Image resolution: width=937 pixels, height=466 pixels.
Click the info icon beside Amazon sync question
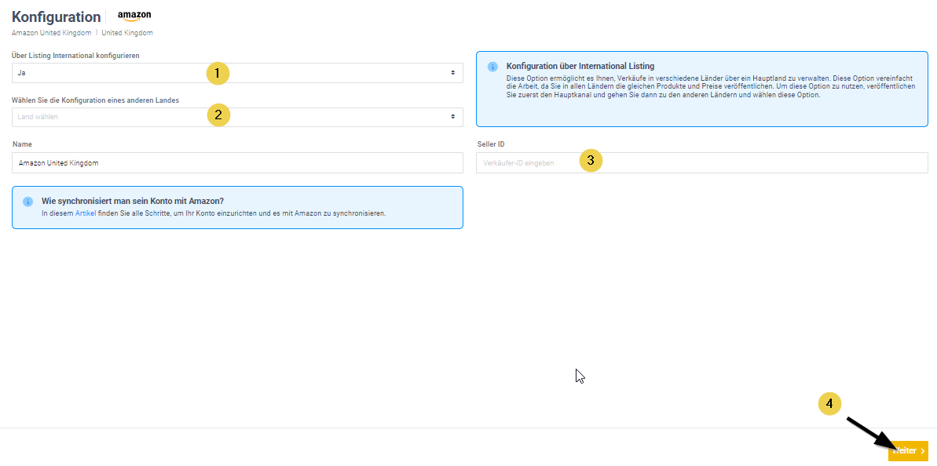tap(27, 201)
